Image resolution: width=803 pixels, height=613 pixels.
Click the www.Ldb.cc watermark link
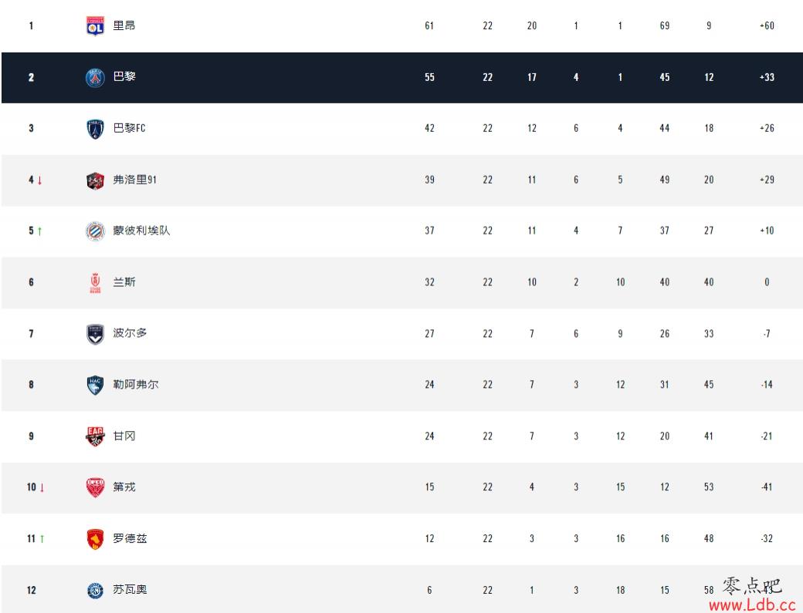click(x=752, y=605)
